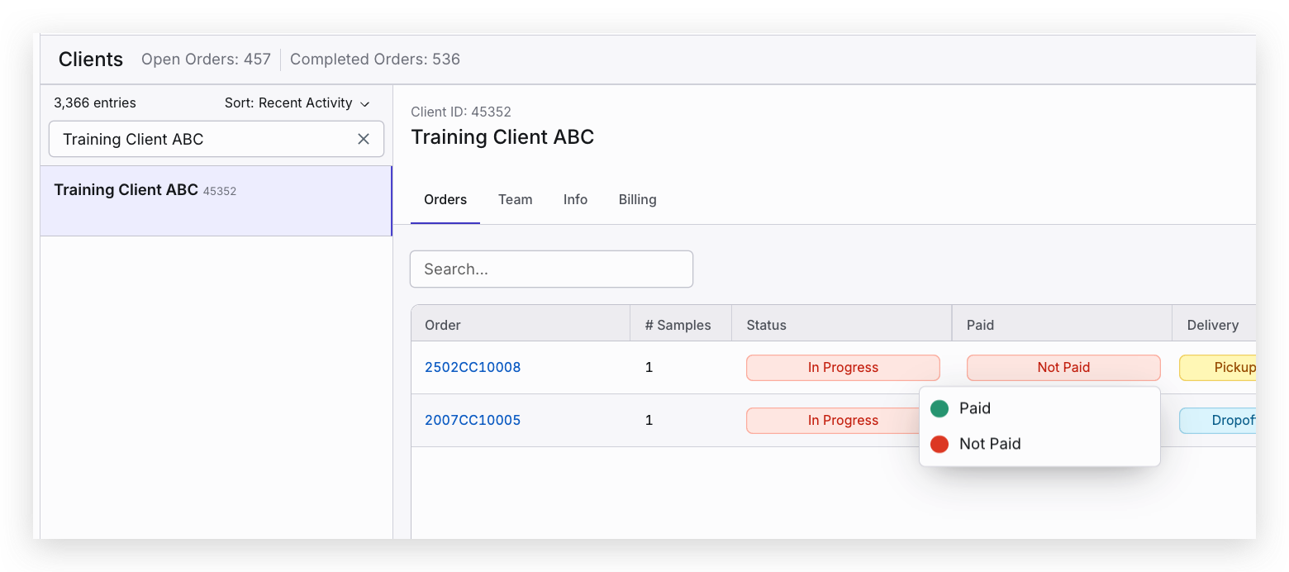The width and height of the screenshot is (1289, 572).
Task: Click the Delivery column header
Action: coord(1214,325)
